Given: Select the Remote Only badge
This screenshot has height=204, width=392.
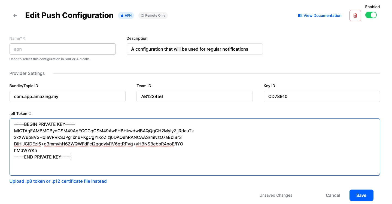Looking at the screenshot, I should tap(153, 16).
